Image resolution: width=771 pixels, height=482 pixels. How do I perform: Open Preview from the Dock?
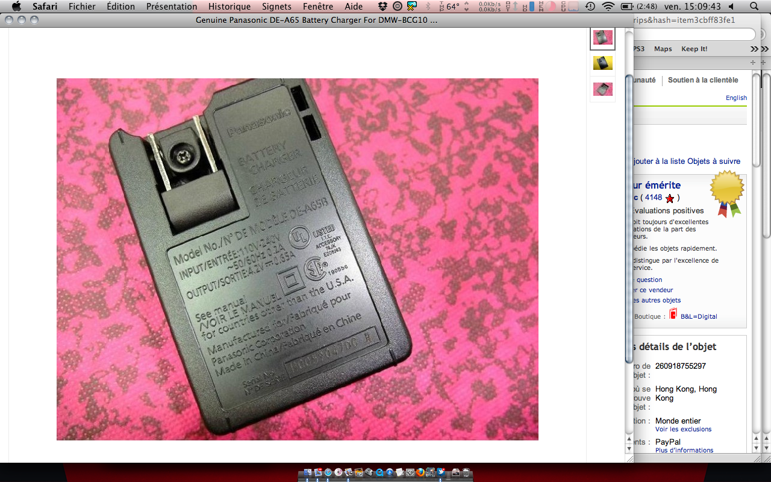click(x=348, y=472)
